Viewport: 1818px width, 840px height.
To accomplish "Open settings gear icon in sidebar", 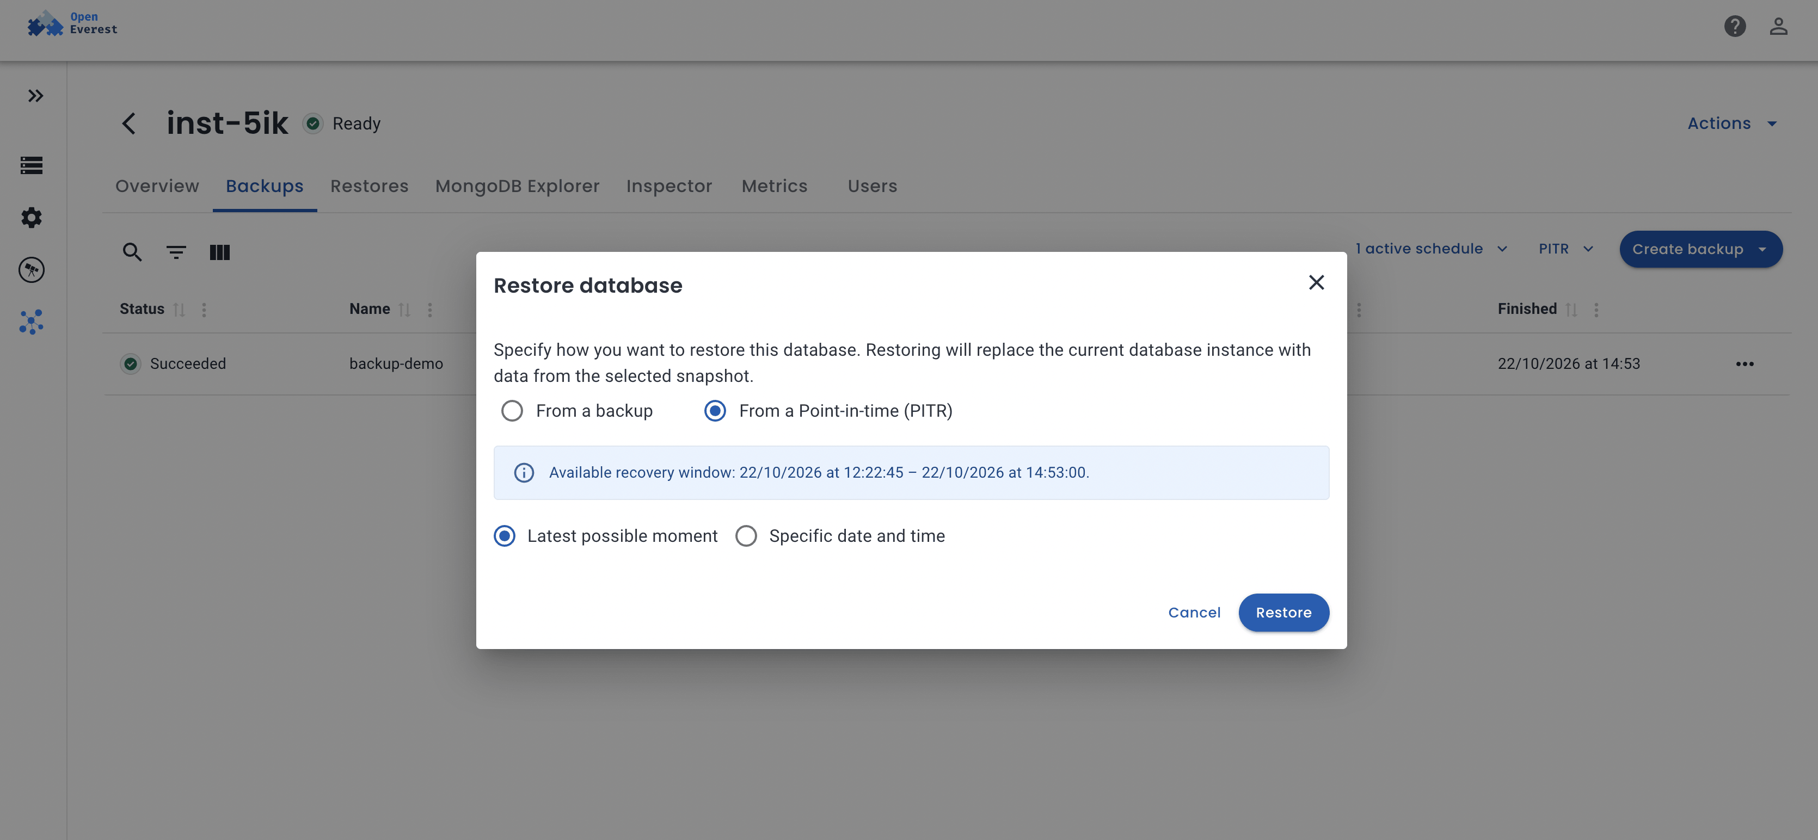I will [x=32, y=218].
